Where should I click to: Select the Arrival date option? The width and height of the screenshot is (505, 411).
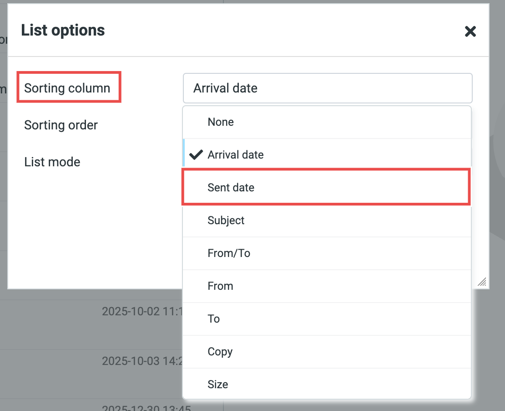coord(326,155)
